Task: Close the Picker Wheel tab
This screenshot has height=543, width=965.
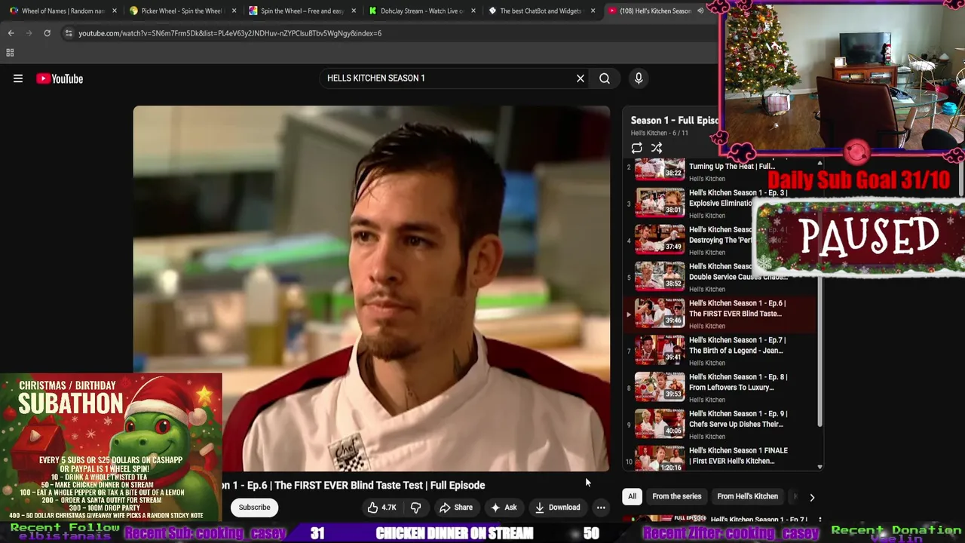Action: tap(233, 11)
